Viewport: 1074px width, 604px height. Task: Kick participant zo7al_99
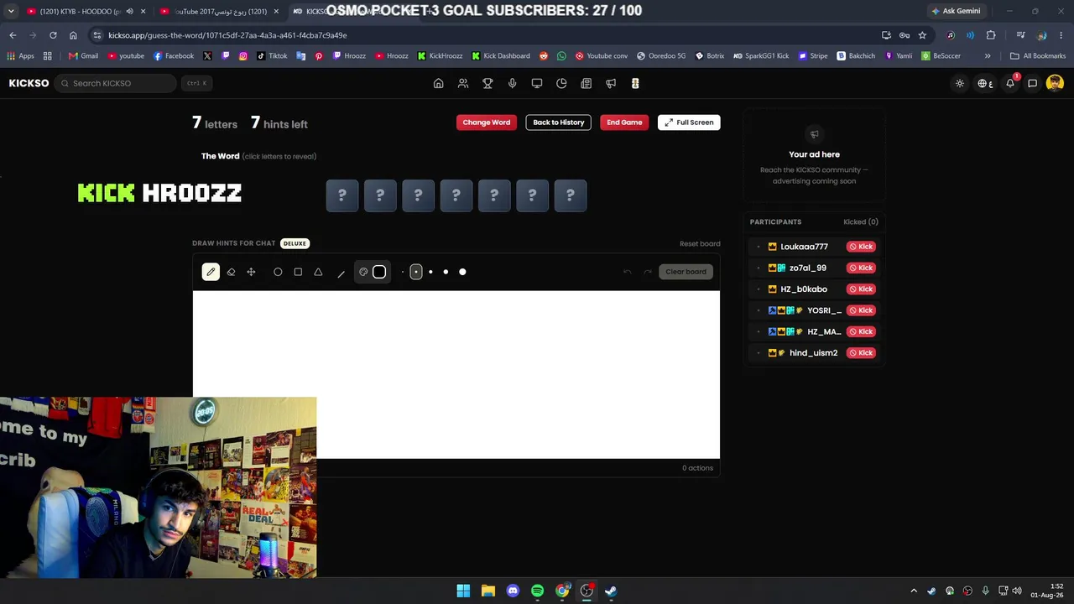click(861, 268)
